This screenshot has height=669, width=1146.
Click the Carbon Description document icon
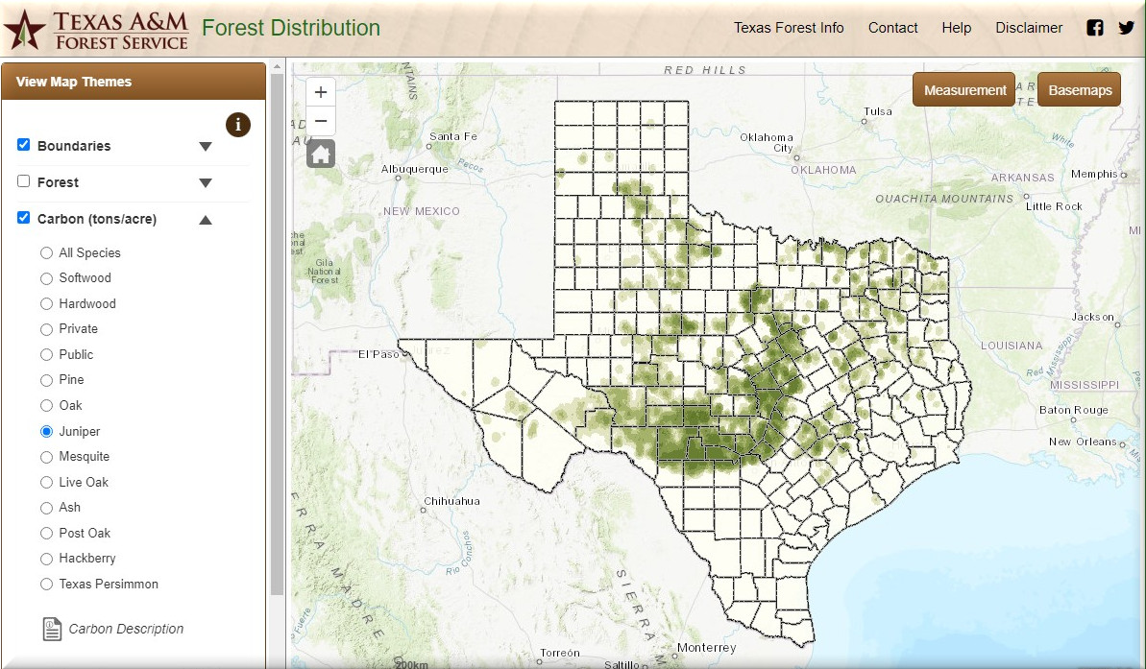[52, 629]
